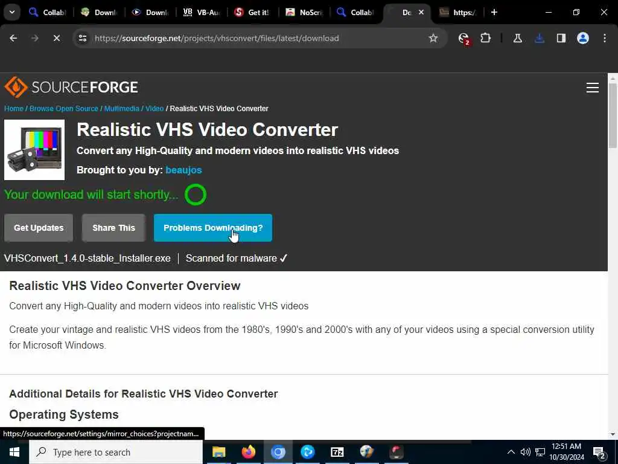Open File Explorer from taskbar

pos(218,452)
